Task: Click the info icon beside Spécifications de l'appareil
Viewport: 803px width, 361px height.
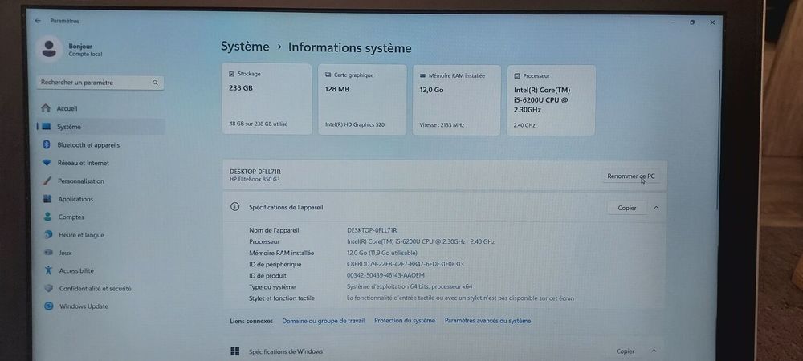Action: click(234, 207)
